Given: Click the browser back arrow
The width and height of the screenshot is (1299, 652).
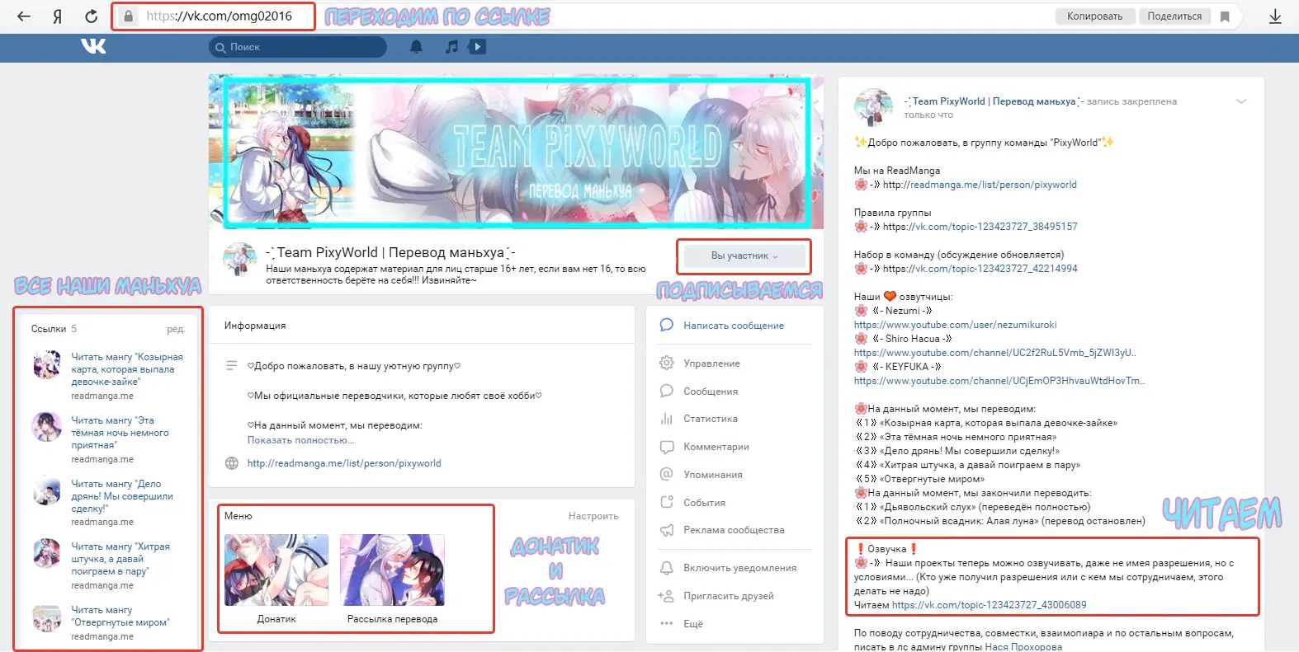Looking at the screenshot, I should [x=24, y=16].
